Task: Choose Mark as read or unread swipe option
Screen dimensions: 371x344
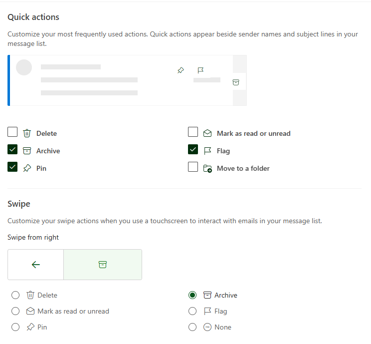Action: coord(15,311)
